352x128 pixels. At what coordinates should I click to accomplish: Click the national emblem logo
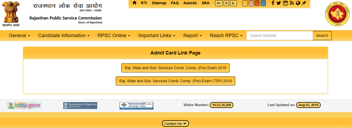click(x=11, y=13)
